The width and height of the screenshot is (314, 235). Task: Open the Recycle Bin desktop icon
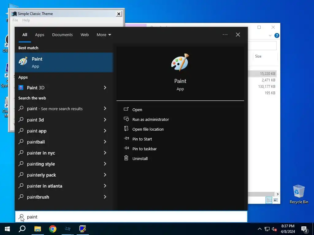(299, 194)
